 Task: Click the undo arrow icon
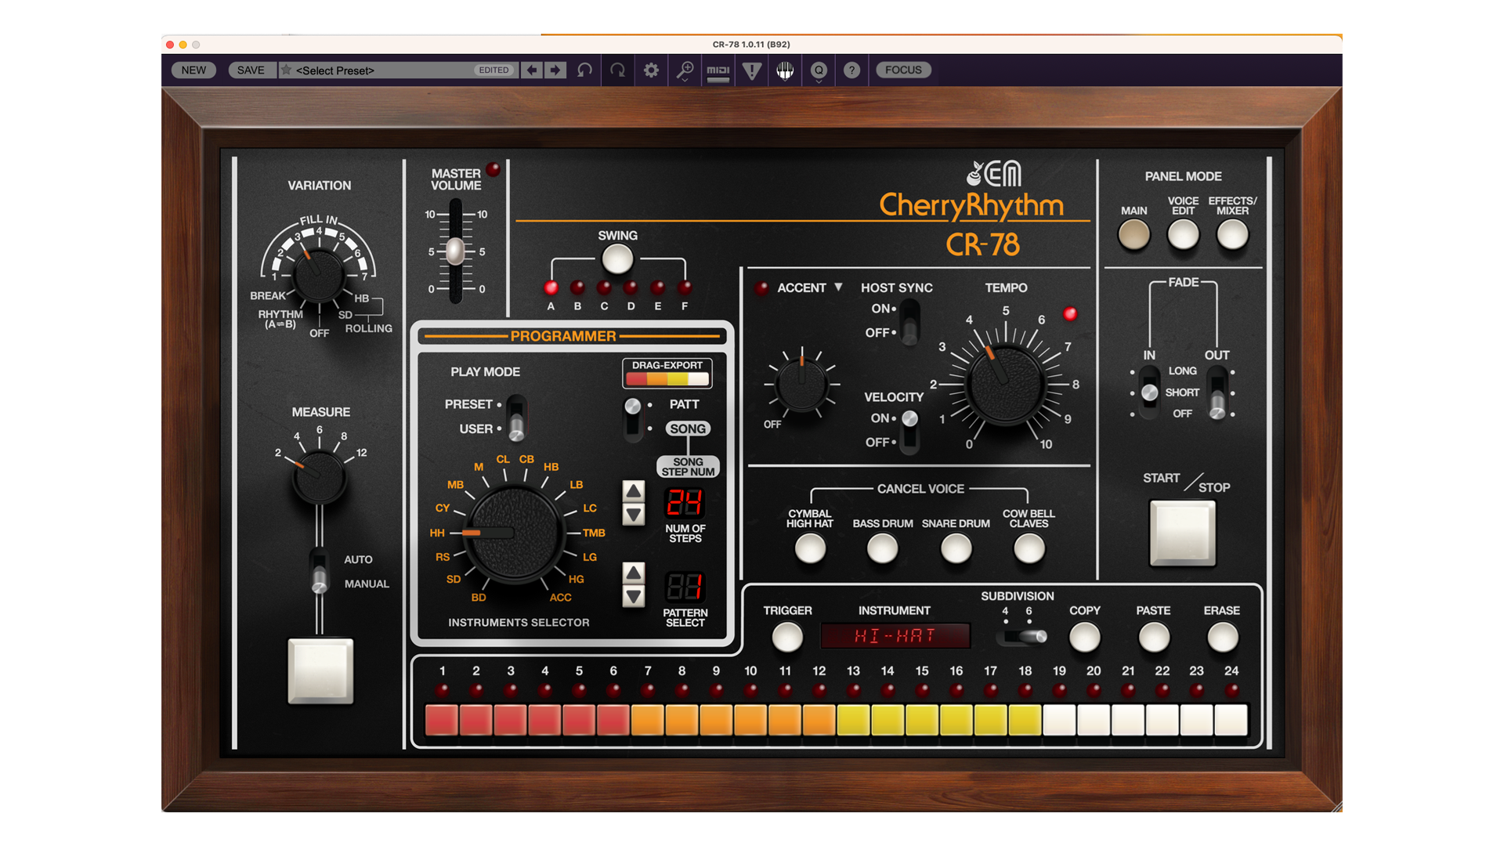coord(584,70)
